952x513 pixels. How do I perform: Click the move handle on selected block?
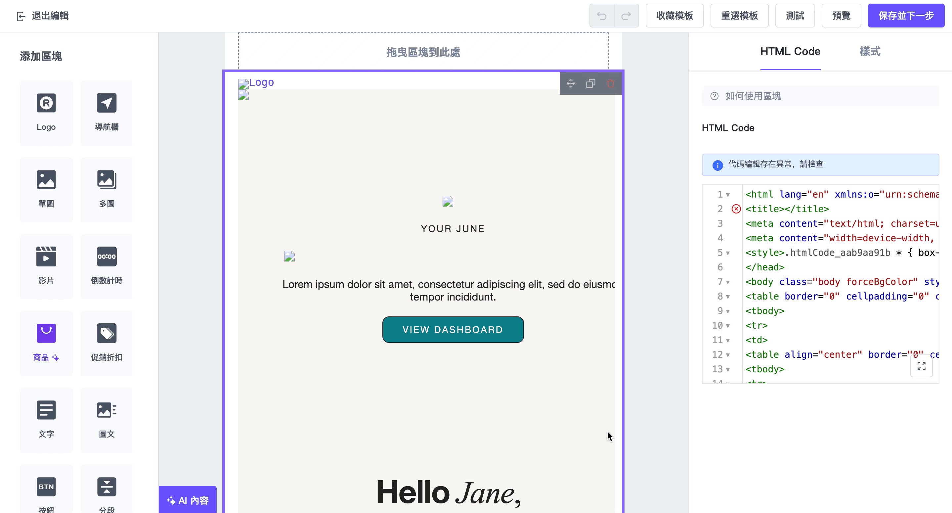[x=571, y=84]
